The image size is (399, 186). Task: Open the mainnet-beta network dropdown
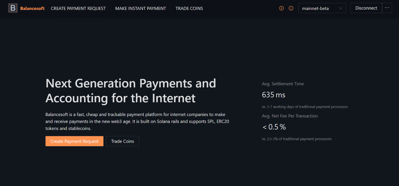[x=322, y=8]
